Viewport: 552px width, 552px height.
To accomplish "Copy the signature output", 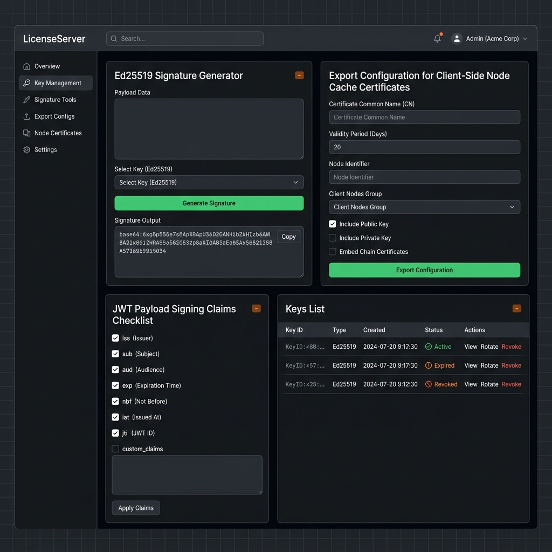I will click(x=289, y=237).
